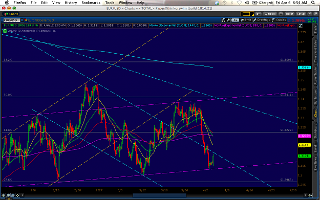Image resolution: width=320 pixels, height=200 pixels.
Task: Click the green 1.3101 price bubble
Action: click(304, 156)
